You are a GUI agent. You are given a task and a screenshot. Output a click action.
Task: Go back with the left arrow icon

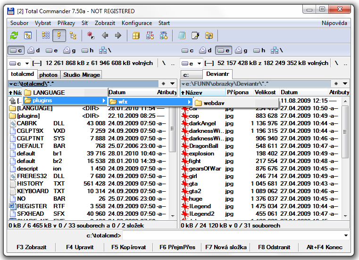coord(105,35)
